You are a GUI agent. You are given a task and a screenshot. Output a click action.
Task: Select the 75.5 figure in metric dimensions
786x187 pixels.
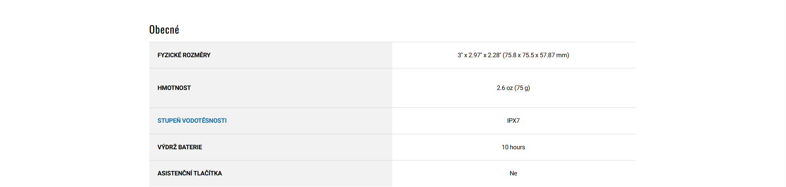pyautogui.click(x=528, y=55)
